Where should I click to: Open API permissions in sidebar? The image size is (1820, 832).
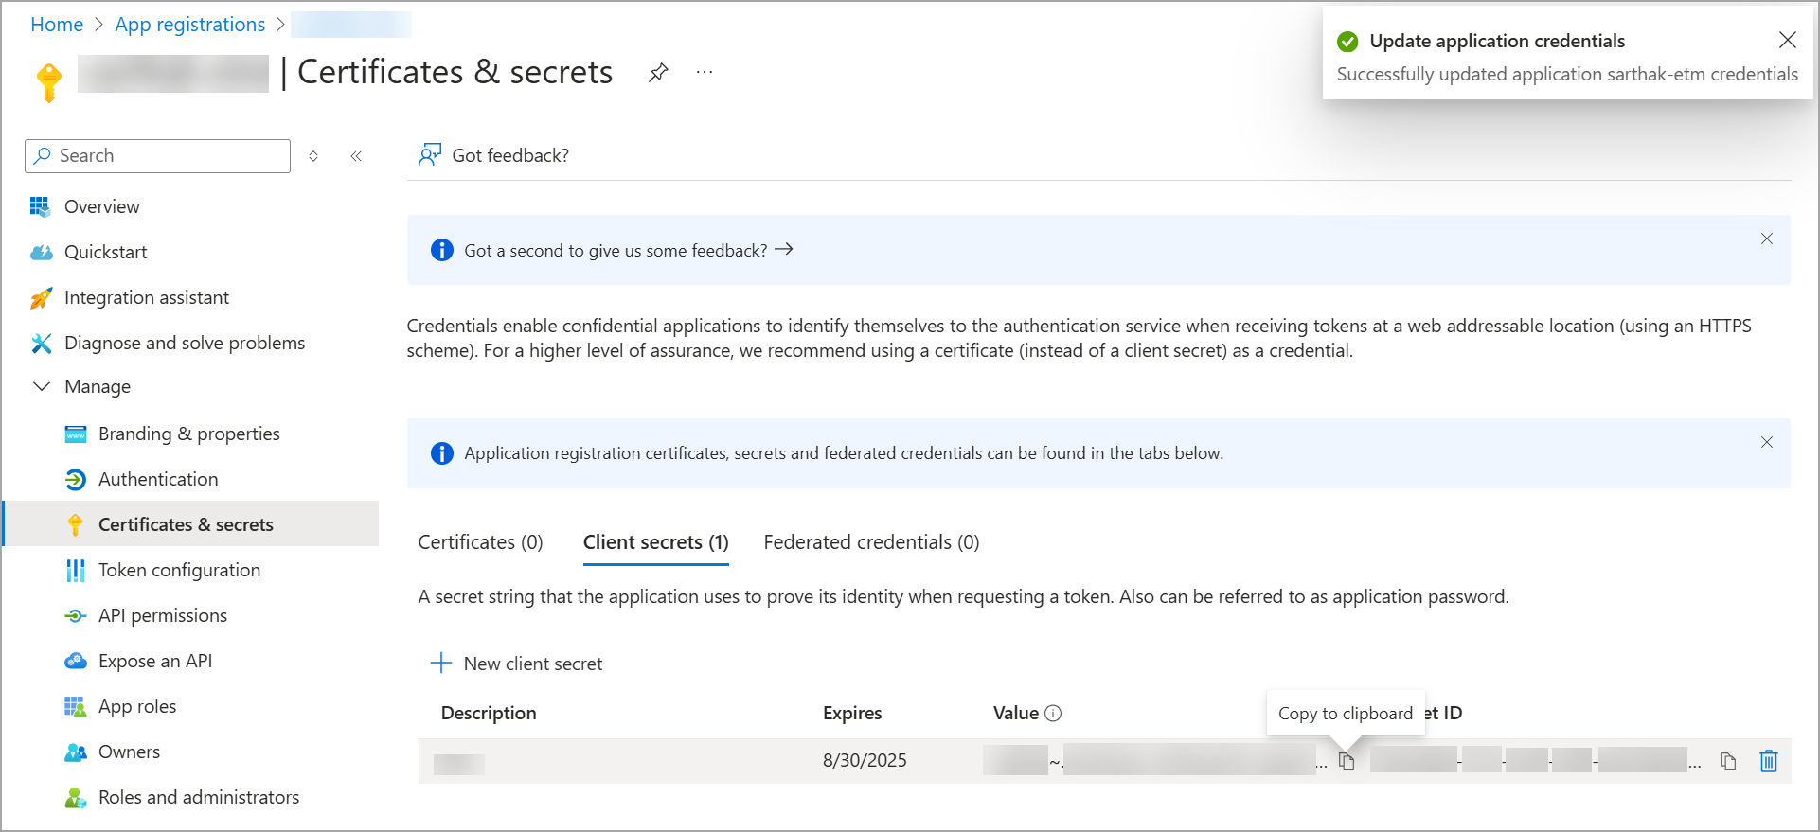click(x=162, y=616)
